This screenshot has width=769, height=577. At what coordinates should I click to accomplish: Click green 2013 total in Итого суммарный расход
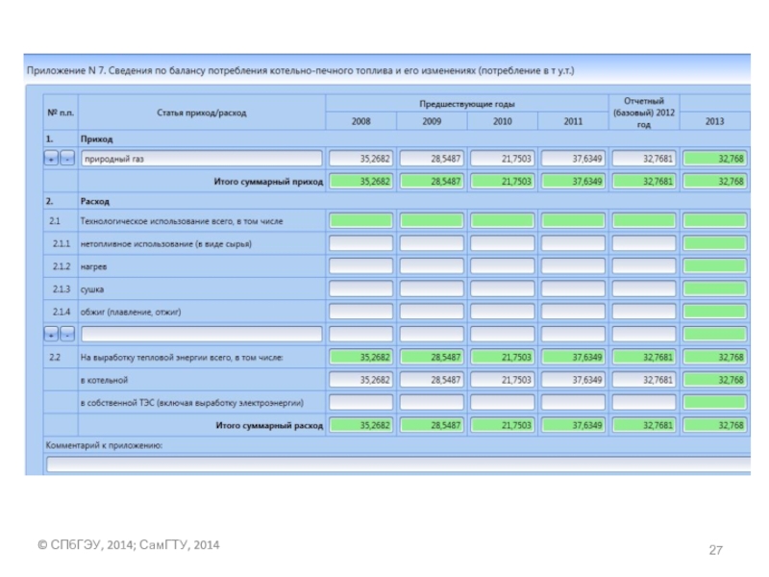click(714, 425)
